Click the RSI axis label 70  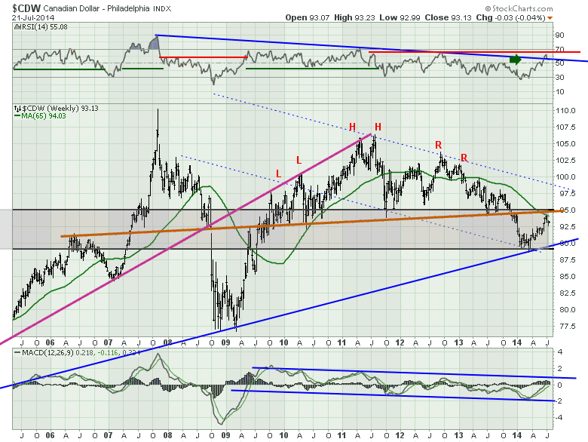pyautogui.click(x=559, y=50)
